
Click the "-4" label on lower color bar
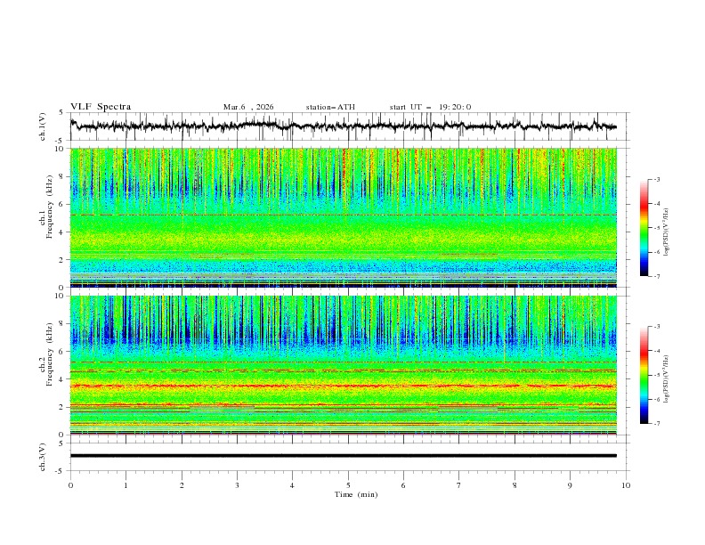pos(657,351)
